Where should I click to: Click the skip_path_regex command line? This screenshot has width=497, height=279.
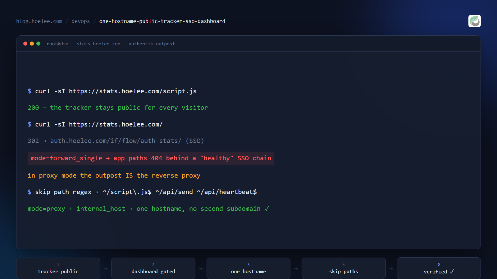[142, 192]
